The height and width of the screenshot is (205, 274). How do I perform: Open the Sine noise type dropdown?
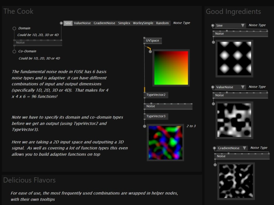[x=230, y=26]
